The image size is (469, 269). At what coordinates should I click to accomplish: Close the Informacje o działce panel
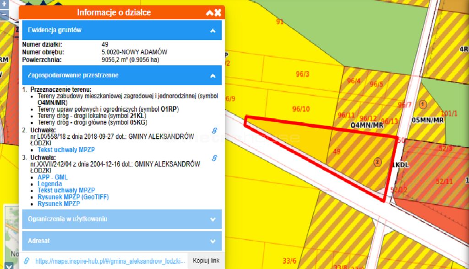click(218, 13)
